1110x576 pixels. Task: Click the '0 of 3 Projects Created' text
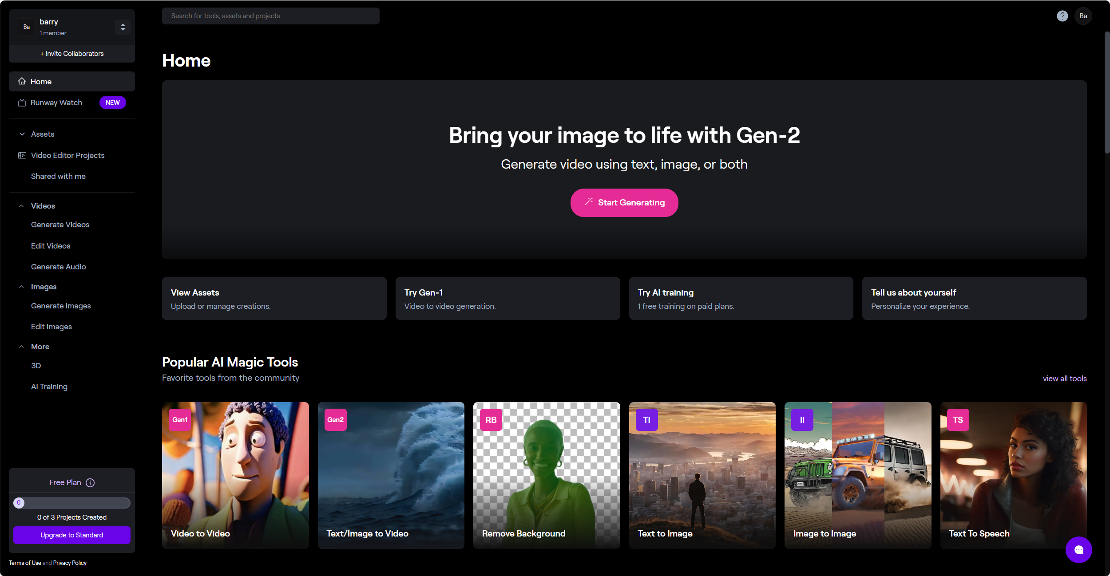(x=72, y=517)
